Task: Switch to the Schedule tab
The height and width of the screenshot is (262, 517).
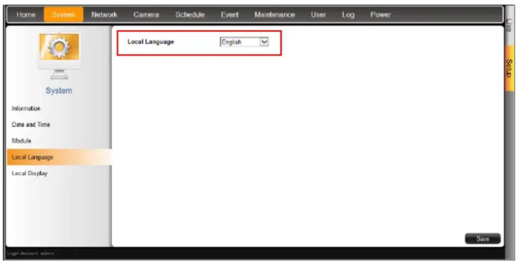Action: (x=190, y=15)
